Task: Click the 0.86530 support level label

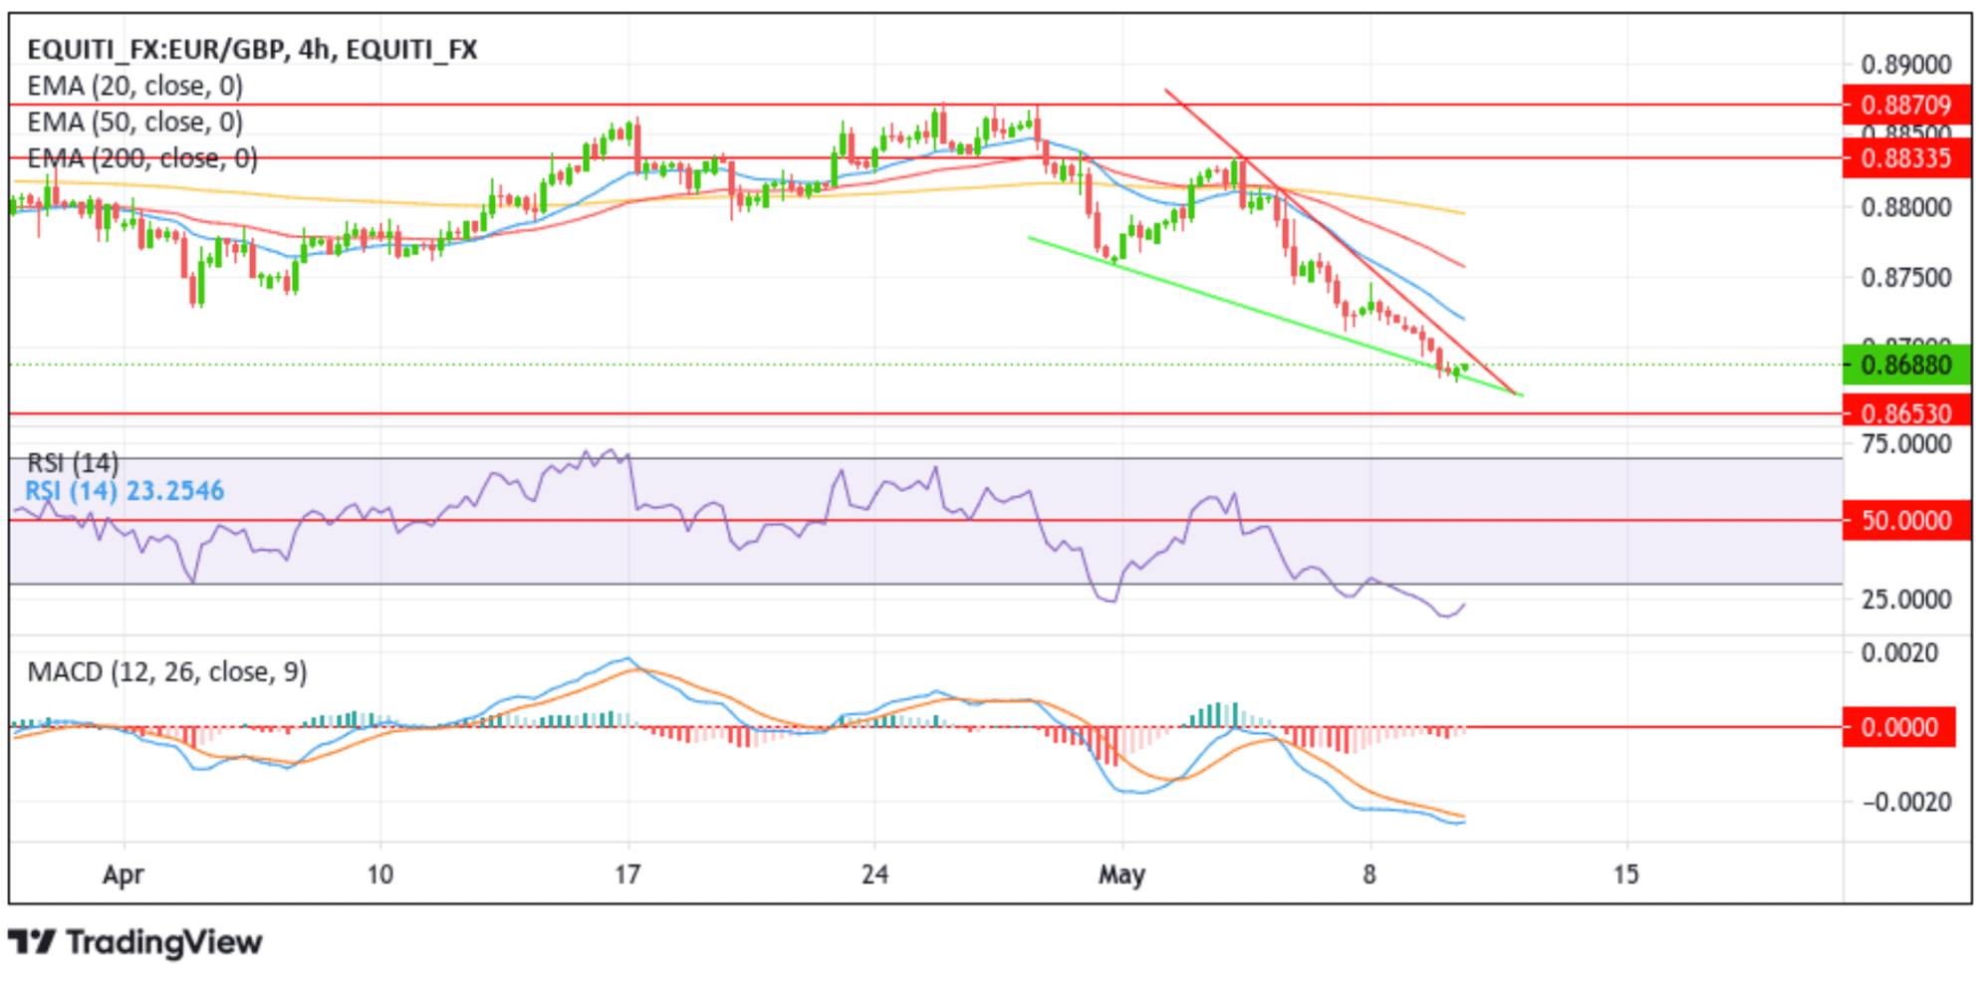Action: [x=1906, y=412]
